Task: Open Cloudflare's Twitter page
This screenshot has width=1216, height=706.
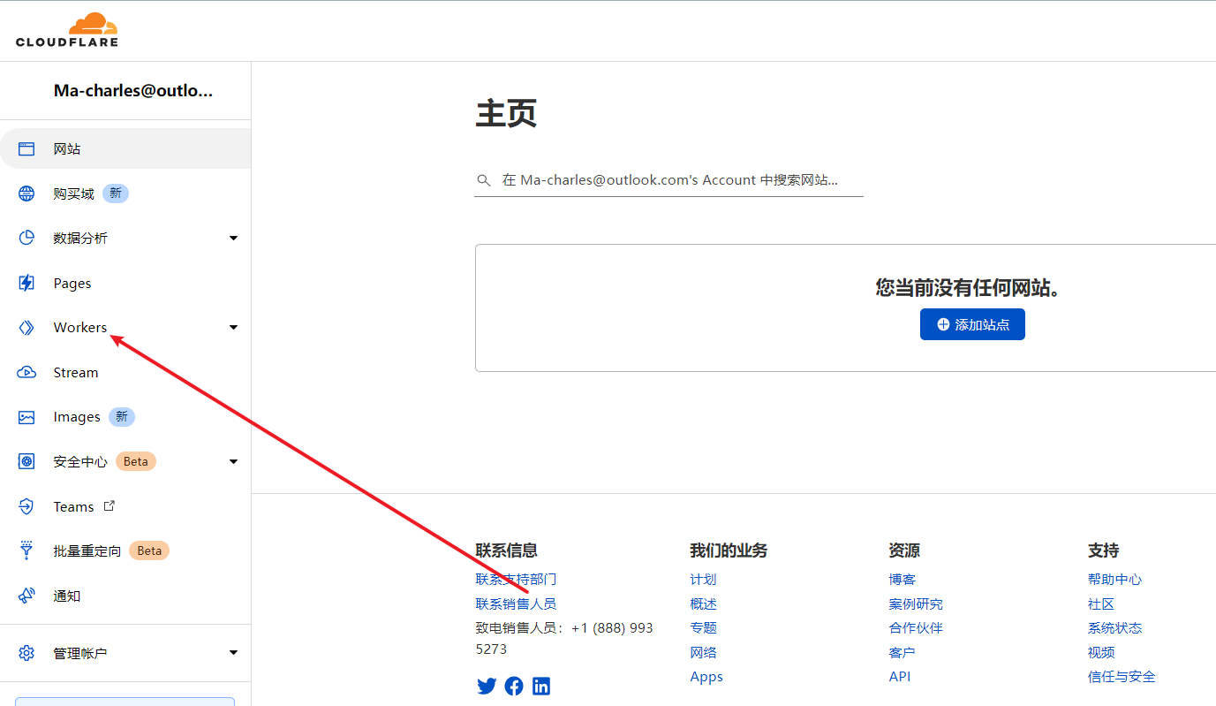Action: (x=487, y=686)
